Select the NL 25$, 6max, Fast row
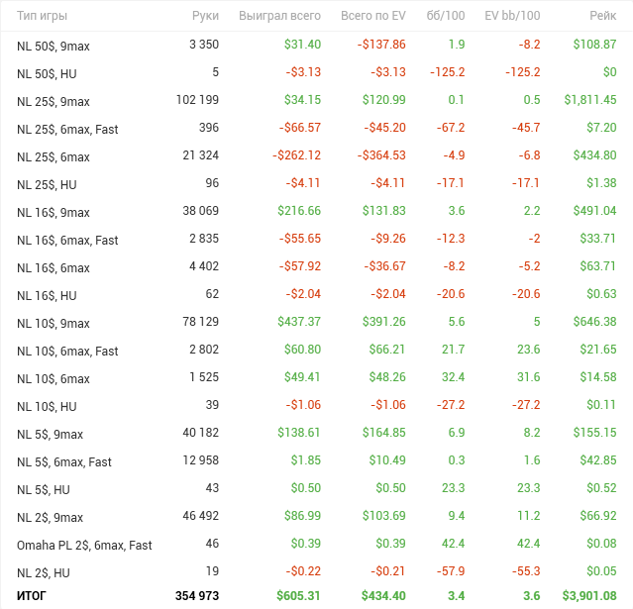 (67, 129)
